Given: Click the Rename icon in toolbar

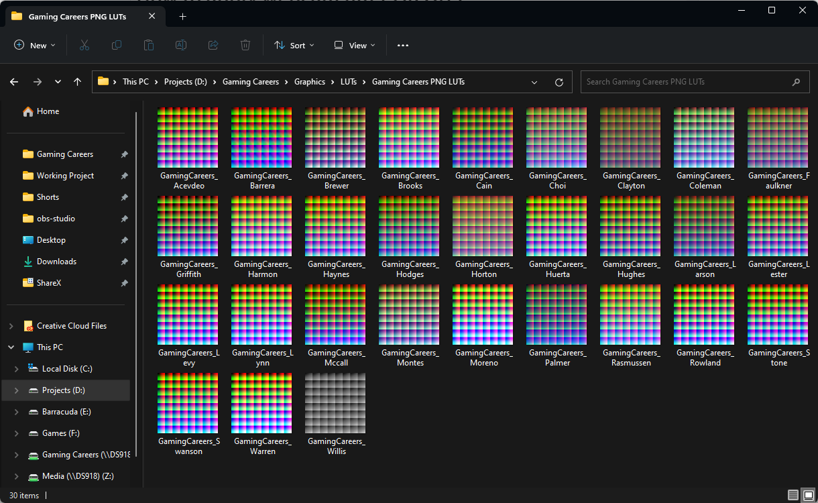Looking at the screenshot, I should [x=181, y=45].
